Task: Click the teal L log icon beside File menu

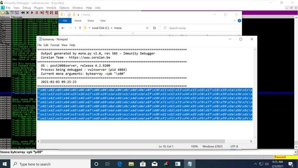Action: point(3,7)
